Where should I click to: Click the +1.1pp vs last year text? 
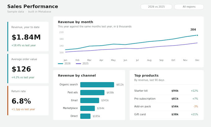[x=23, y=109]
